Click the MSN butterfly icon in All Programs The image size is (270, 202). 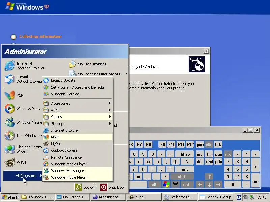coord(46,137)
